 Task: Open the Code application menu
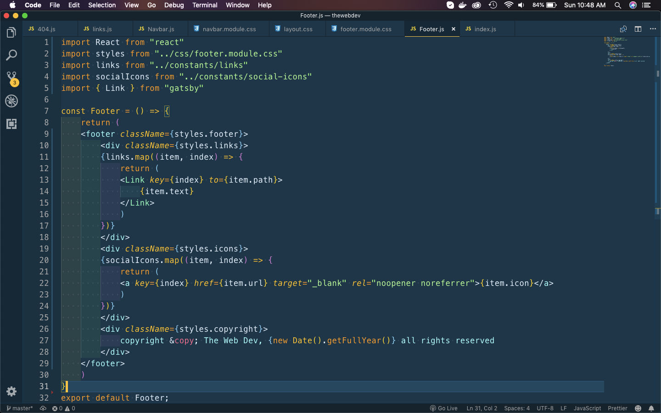tap(33, 5)
